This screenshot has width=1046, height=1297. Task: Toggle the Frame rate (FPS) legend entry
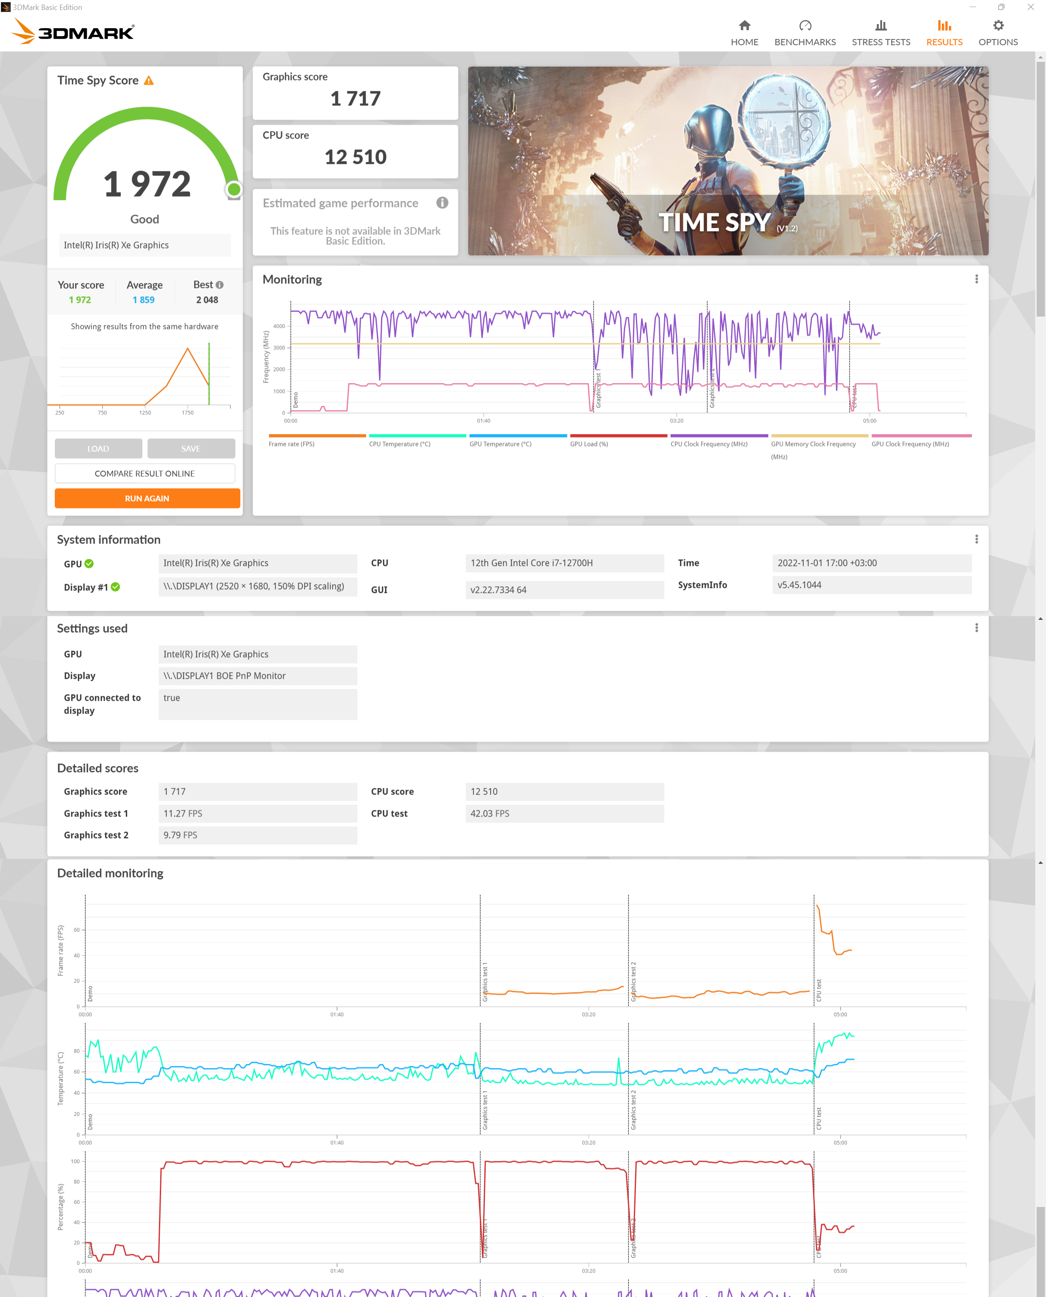317,441
